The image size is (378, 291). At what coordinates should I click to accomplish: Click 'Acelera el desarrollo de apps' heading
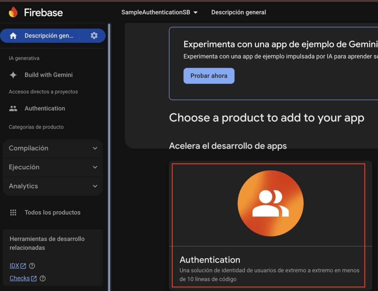coord(228,146)
